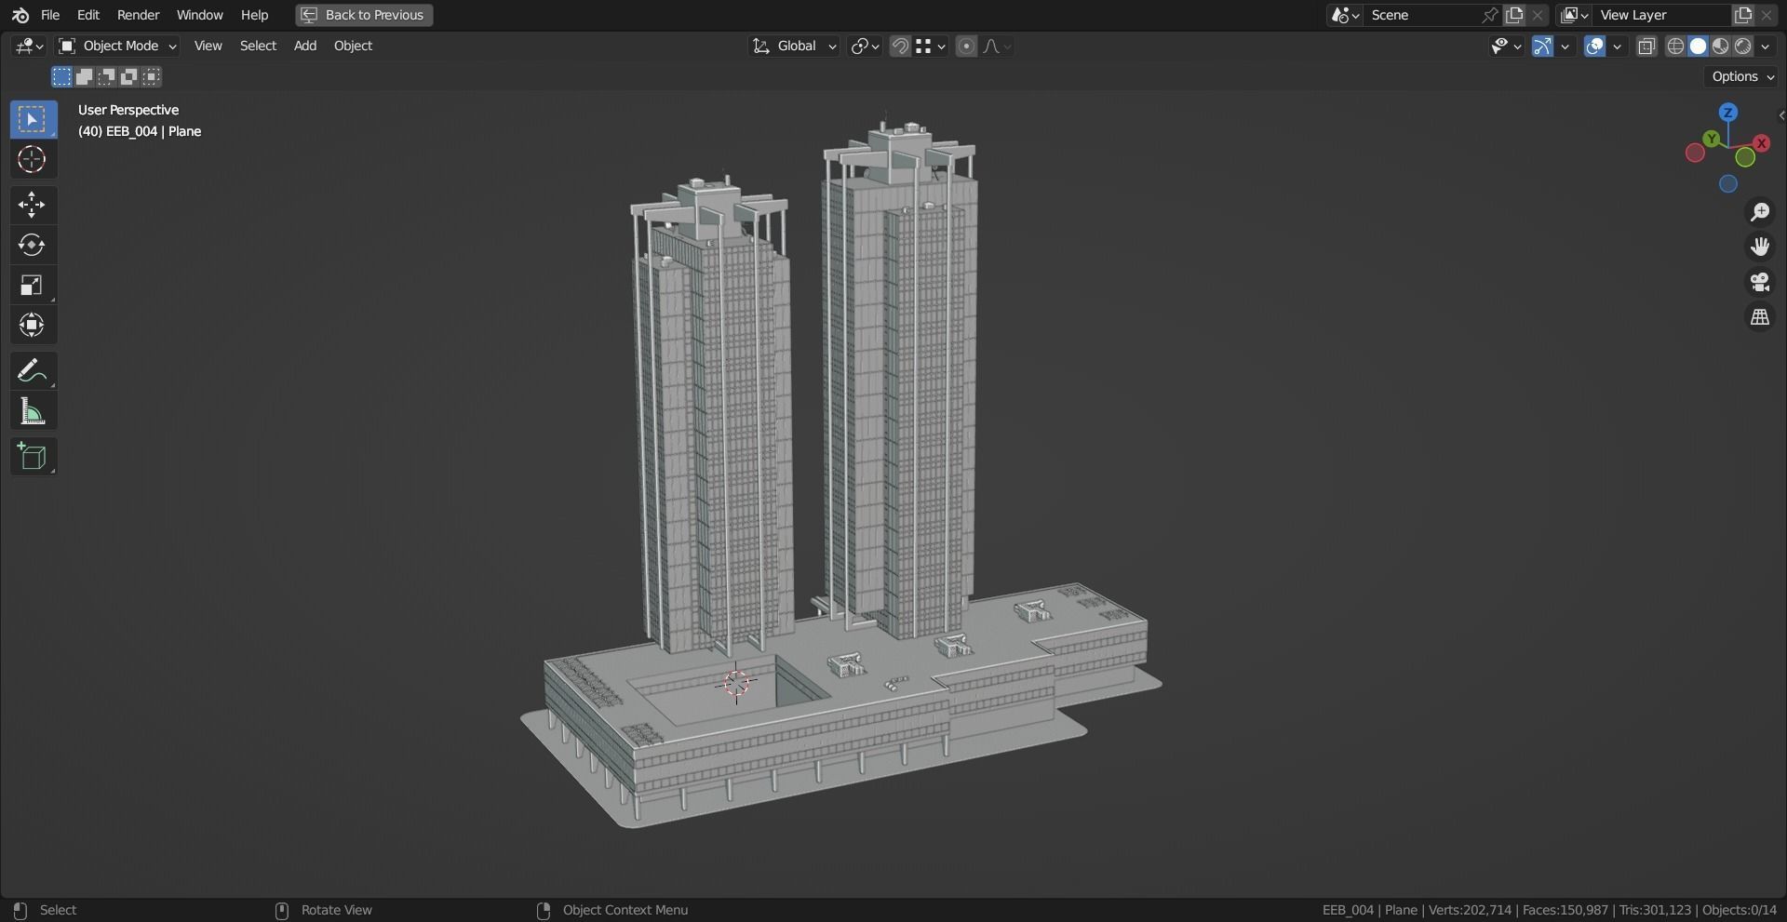1787x922 pixels.
Task: Switch perspective/orthographic grid icon
Action: click(1759, 317)
